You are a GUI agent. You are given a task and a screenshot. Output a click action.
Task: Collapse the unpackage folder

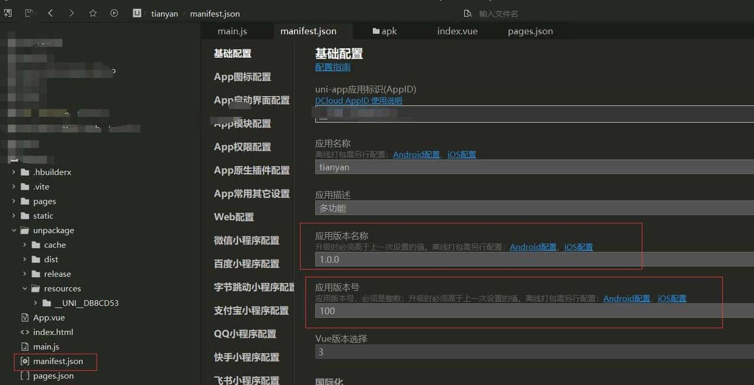pyautogui.click(x=14, y=230)
